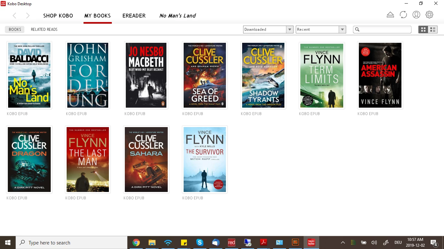Open the red app taskbar icon
Viewport: 444px width, 249px height.
click(x=231, y=243)
